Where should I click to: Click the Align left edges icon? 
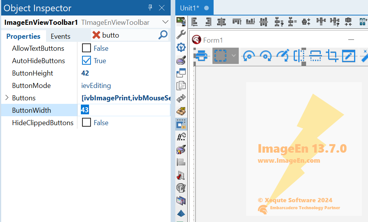[x=195, y=22]
